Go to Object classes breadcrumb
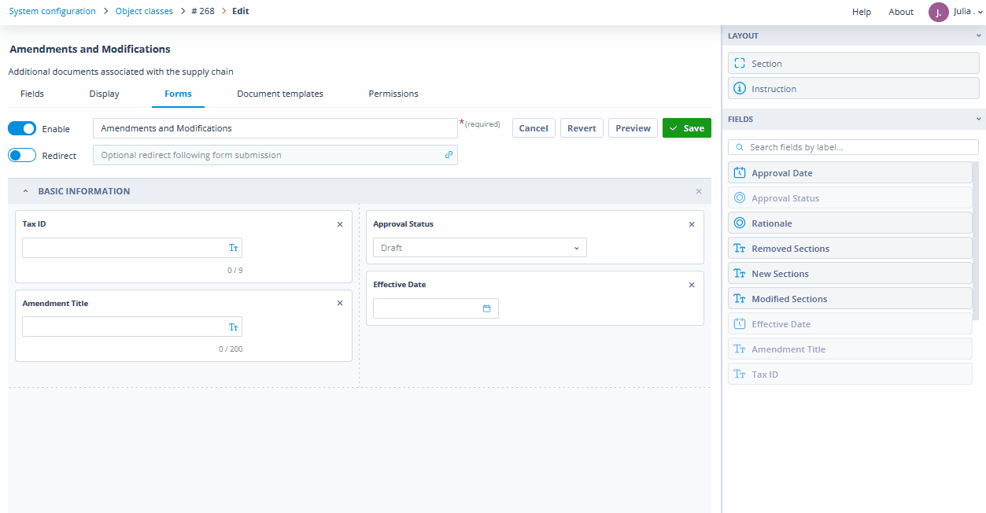986x513 pixels. click(x=144, y=11)
